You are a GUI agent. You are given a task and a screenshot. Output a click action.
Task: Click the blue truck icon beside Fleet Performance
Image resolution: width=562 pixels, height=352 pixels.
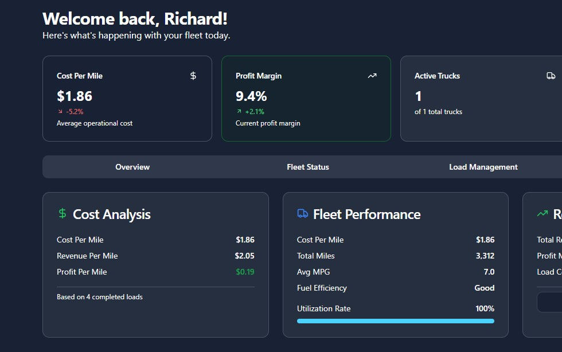(303, 214)
